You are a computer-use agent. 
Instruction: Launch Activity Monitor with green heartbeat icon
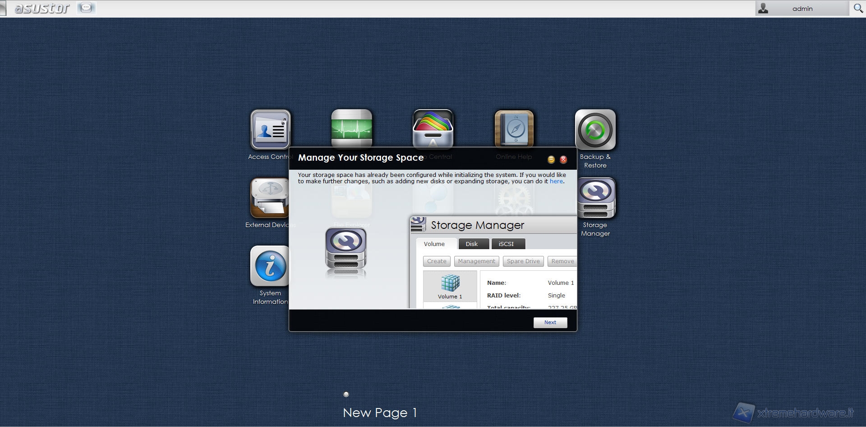pyautogui.click(x=351, y=128)
